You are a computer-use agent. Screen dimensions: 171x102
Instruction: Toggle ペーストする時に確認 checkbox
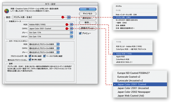(x=44, y=56)
